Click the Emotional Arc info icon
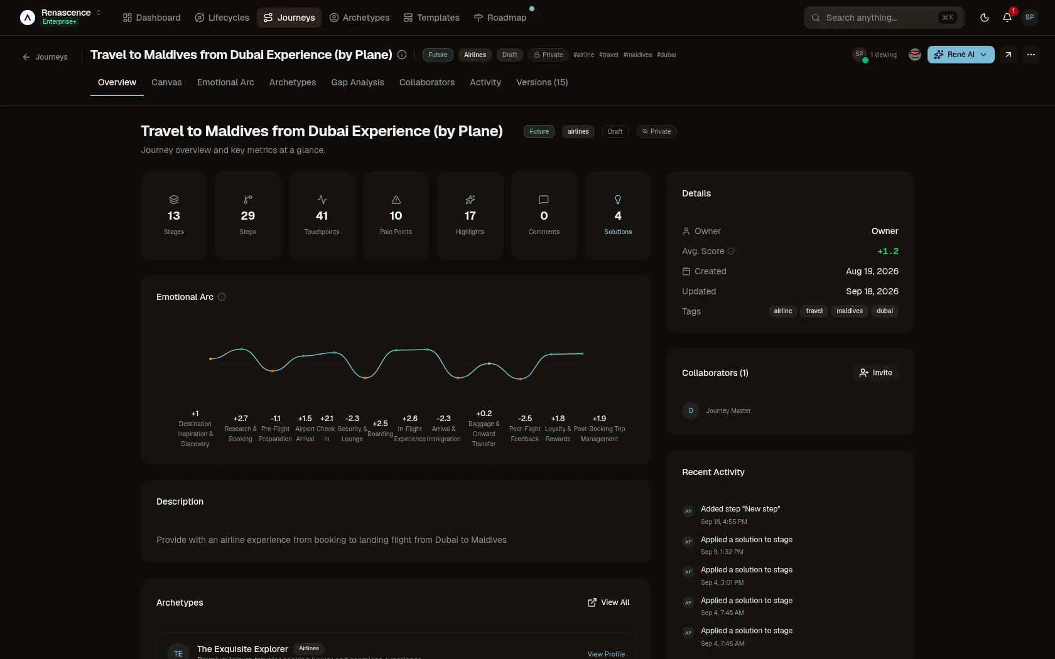 coord(222,297)
